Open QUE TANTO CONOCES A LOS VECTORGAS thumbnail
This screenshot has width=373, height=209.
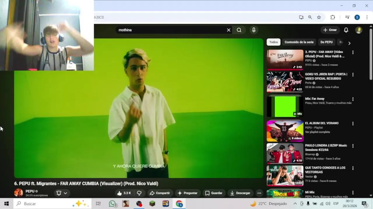[x=285, y=176]
